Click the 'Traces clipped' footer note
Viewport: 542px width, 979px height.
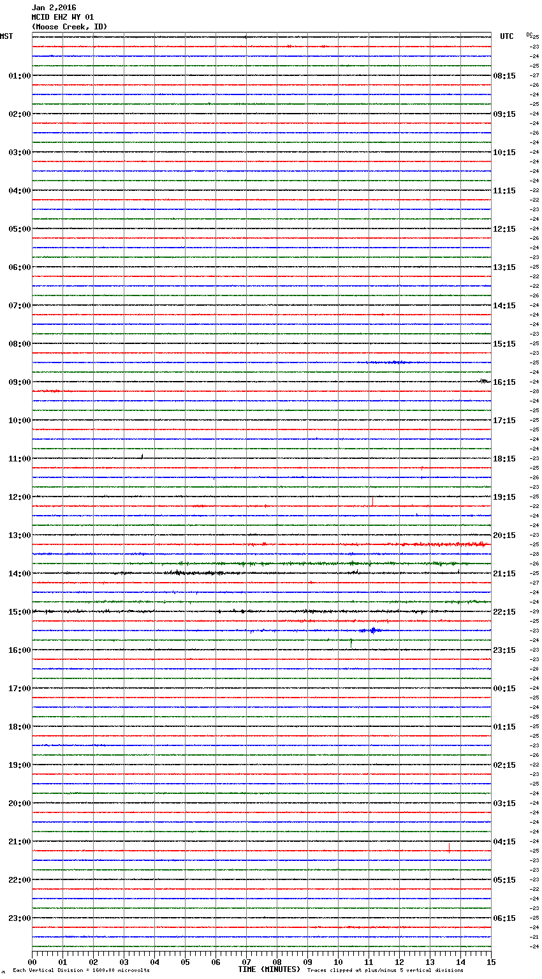(385, 971)
